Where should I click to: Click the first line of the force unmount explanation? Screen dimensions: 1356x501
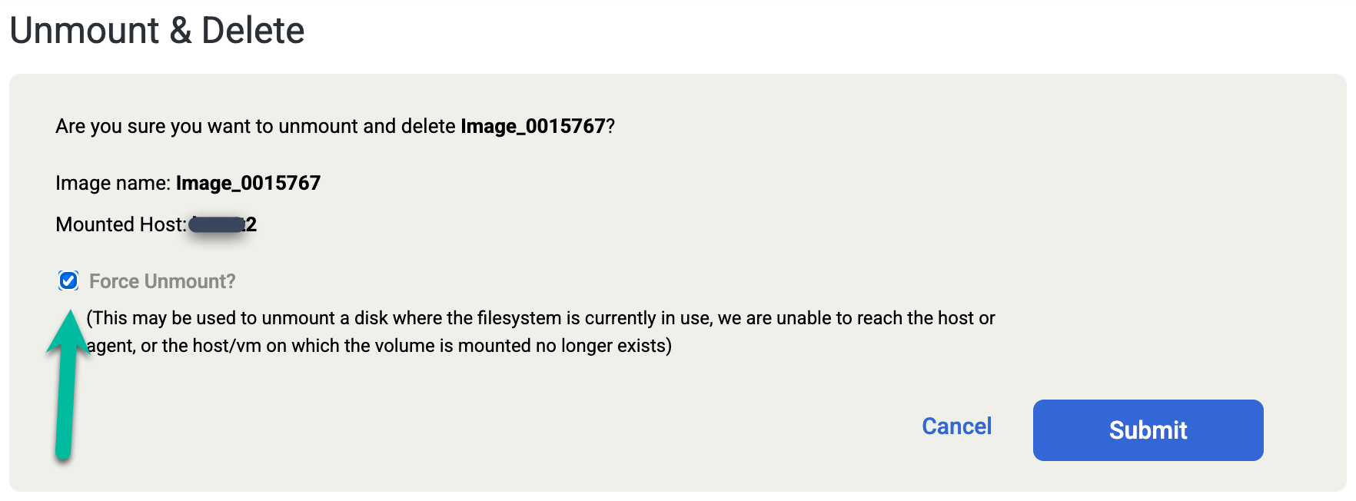[540, 318]
